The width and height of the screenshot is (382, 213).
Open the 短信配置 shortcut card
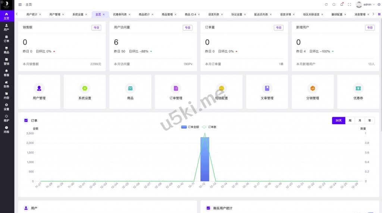click(221, 92)
